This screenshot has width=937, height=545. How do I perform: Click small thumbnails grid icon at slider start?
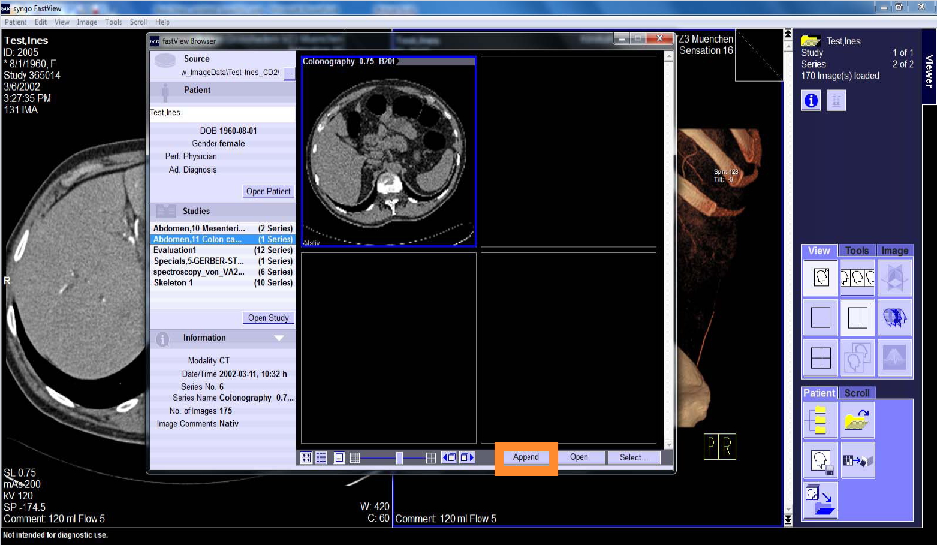(355, 457)
